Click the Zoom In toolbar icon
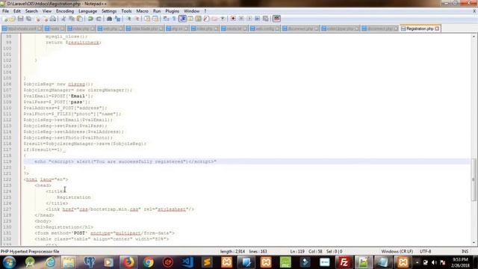Screen dimensions: 478x269 pyautogui.click(x=128, y=19)
